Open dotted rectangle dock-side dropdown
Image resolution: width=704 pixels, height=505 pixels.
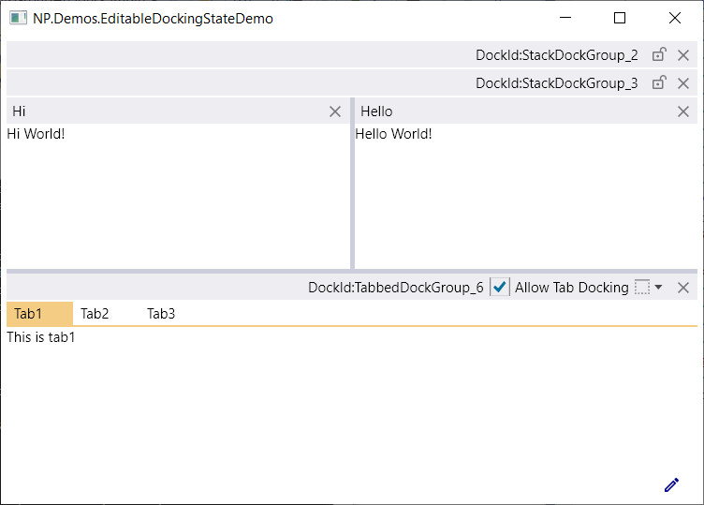642,287
